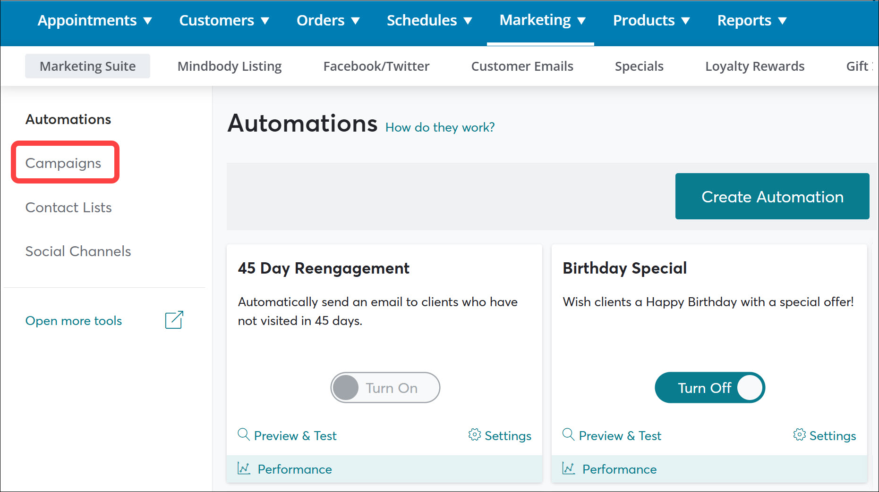Image resolution: width=879 pixels, height=492 pixels.
Task: Open the Loyalty Rewards tab
Action: coord(754,66)
